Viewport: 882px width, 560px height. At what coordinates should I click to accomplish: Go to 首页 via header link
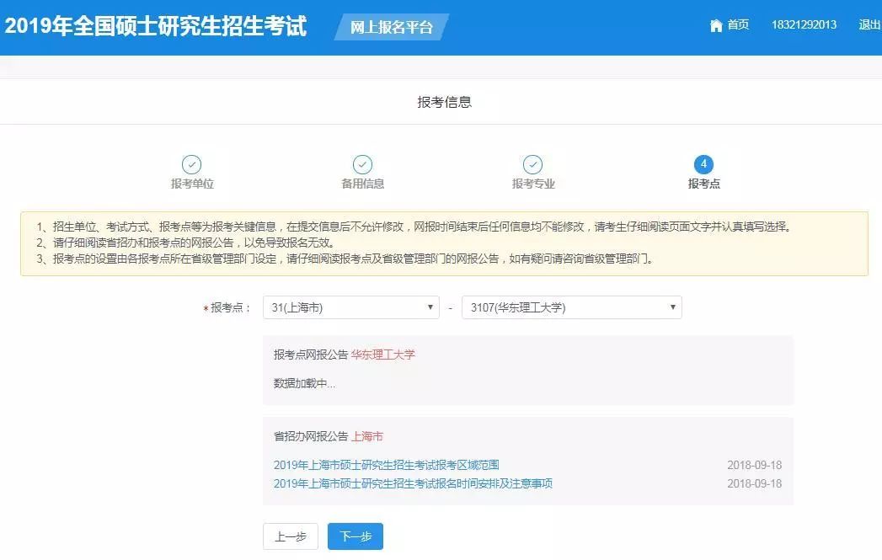tap(738, 25)
